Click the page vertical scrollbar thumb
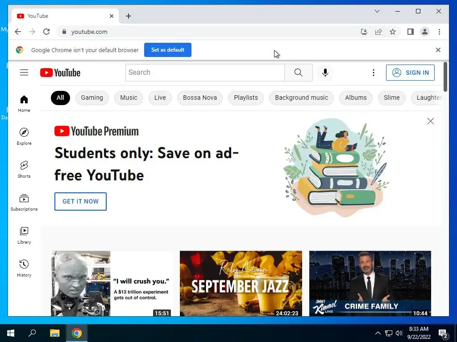 tap(445, 77)
